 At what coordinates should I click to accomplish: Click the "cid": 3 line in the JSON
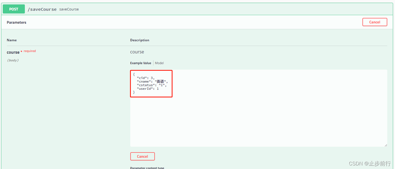(x=146, y=78)
